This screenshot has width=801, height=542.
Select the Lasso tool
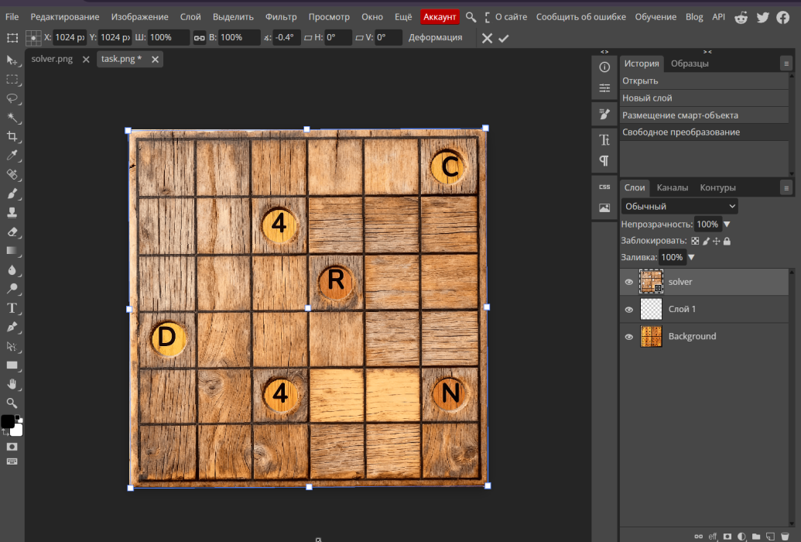coord(12,98)
